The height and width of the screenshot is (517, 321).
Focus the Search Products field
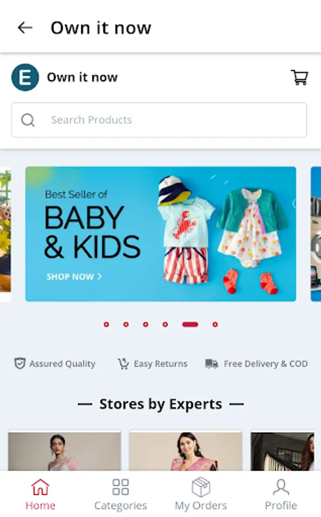[159, 120]
